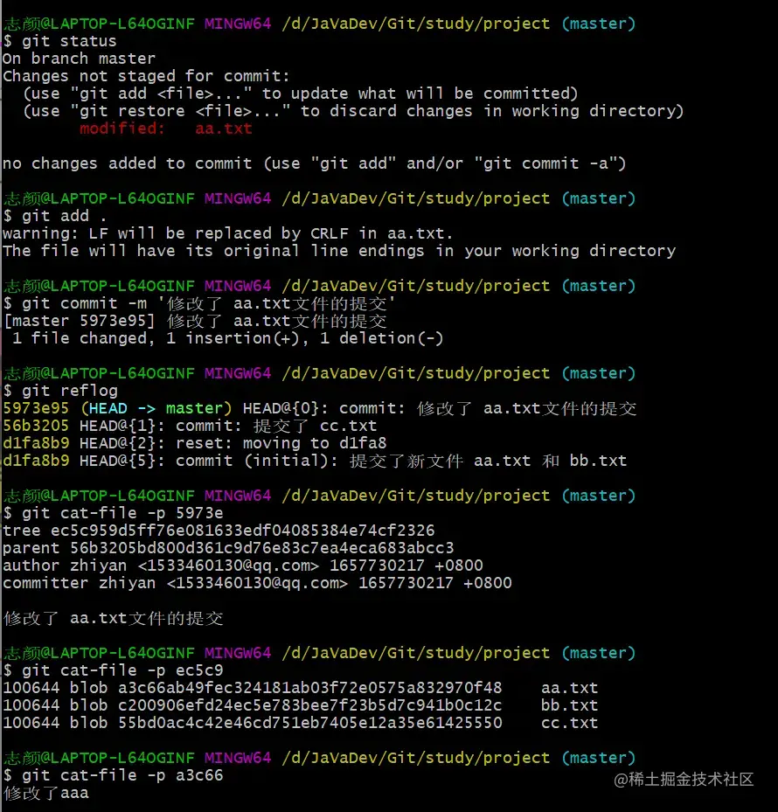Screen dimensions: 778x812
Task: Click the 'git cat-file -p a3c66' command
Action: [x=122, y=775]
